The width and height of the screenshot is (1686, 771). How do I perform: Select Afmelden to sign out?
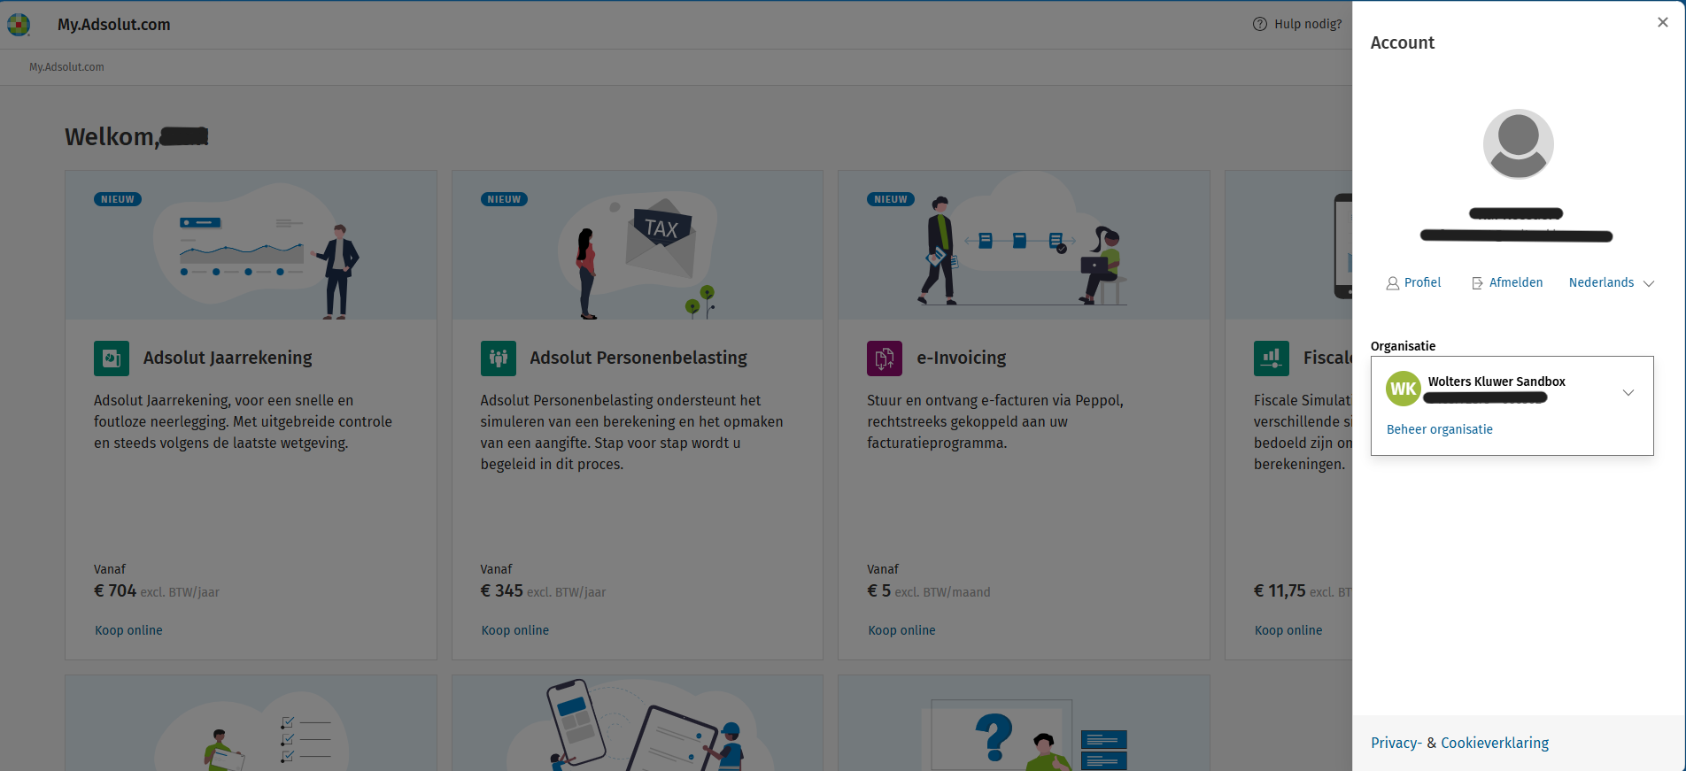click(x=1507, y=283)
